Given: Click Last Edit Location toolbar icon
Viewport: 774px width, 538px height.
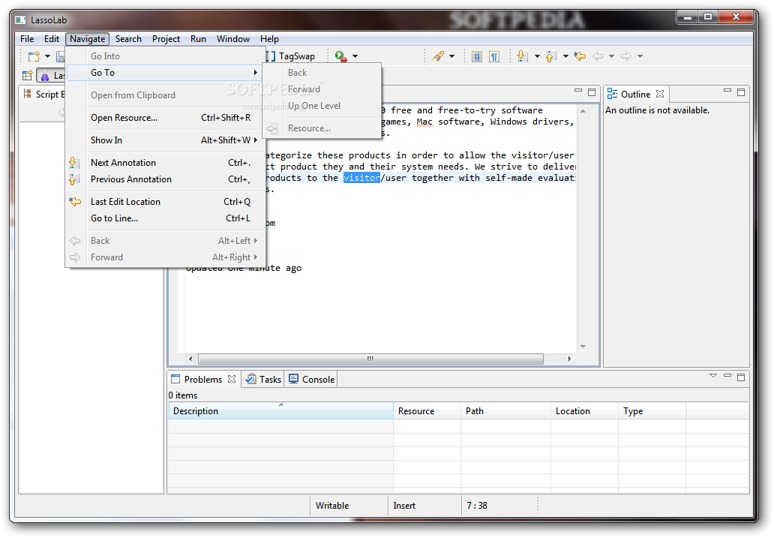Looking at the screenshot, I should tap(580, 56).
